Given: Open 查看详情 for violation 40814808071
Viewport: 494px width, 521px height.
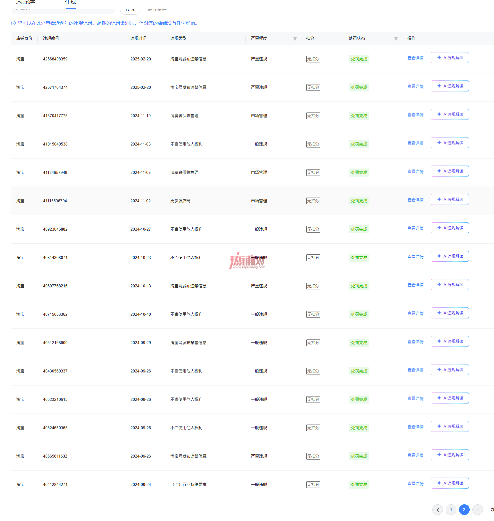Looking at the screenshot, I should (415, 257).
